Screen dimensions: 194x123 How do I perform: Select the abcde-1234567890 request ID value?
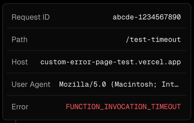[147, 17]
